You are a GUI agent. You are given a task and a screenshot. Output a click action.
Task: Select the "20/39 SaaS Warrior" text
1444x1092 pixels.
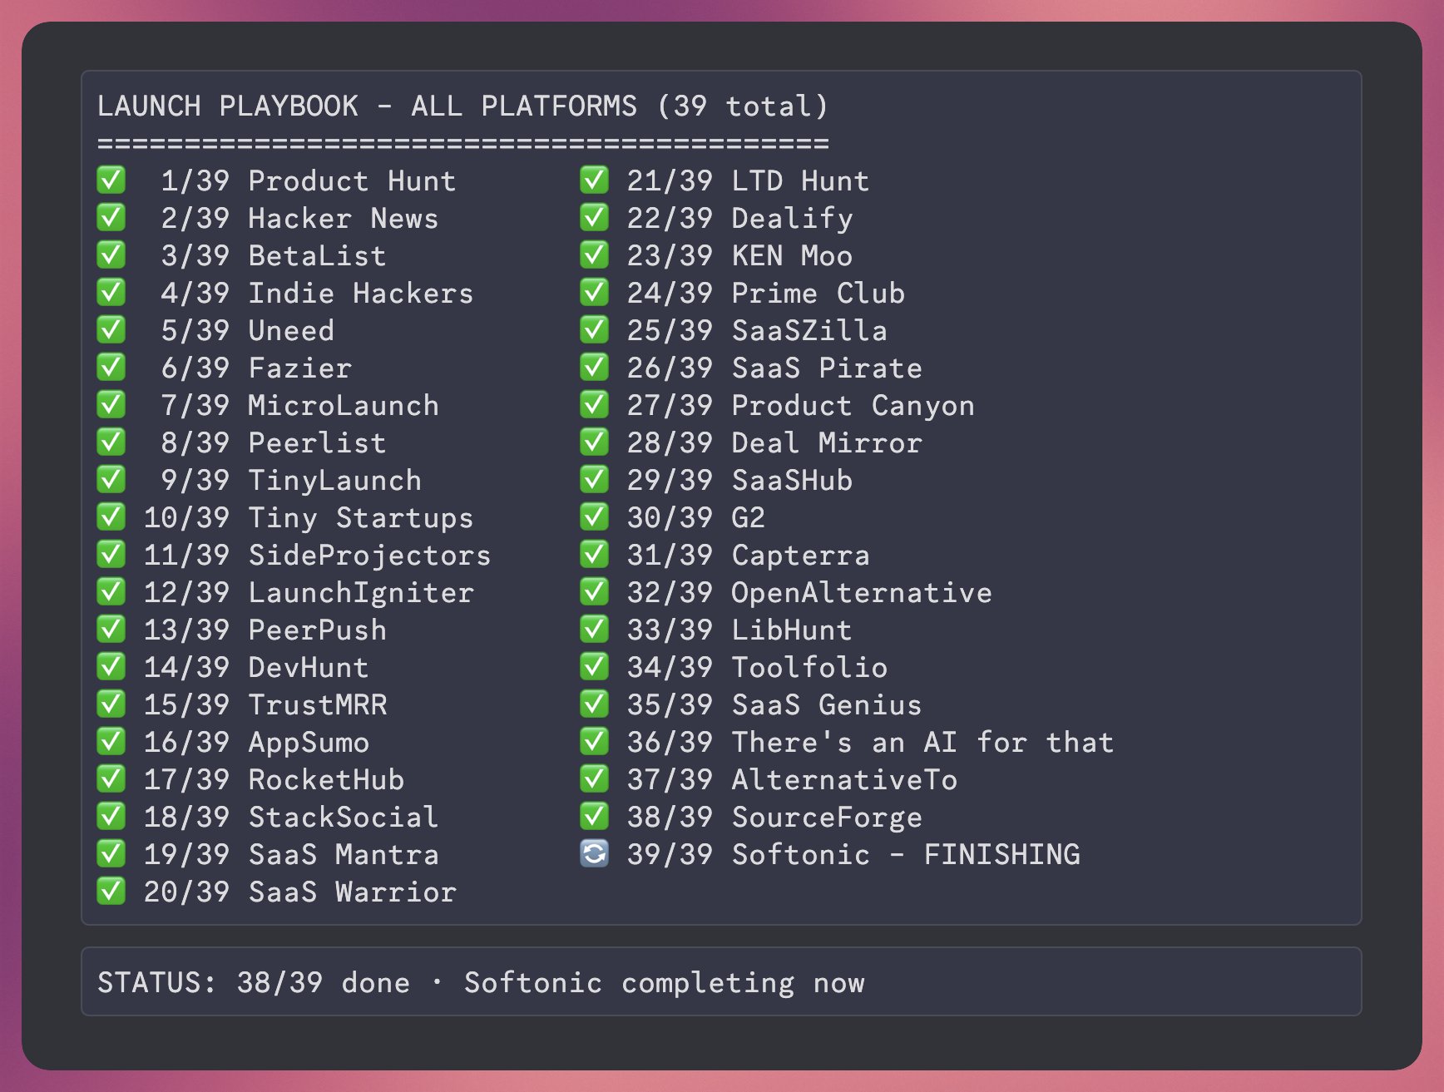tap(300, 892)
